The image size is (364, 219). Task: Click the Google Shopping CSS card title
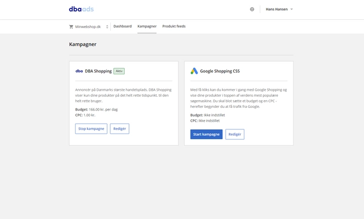tap(220, 71)
